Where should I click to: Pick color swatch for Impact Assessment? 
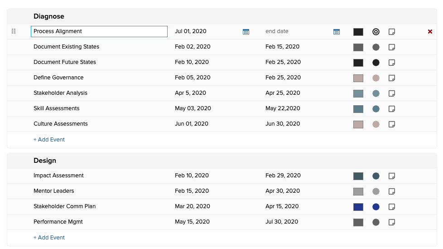pos(358,176)
